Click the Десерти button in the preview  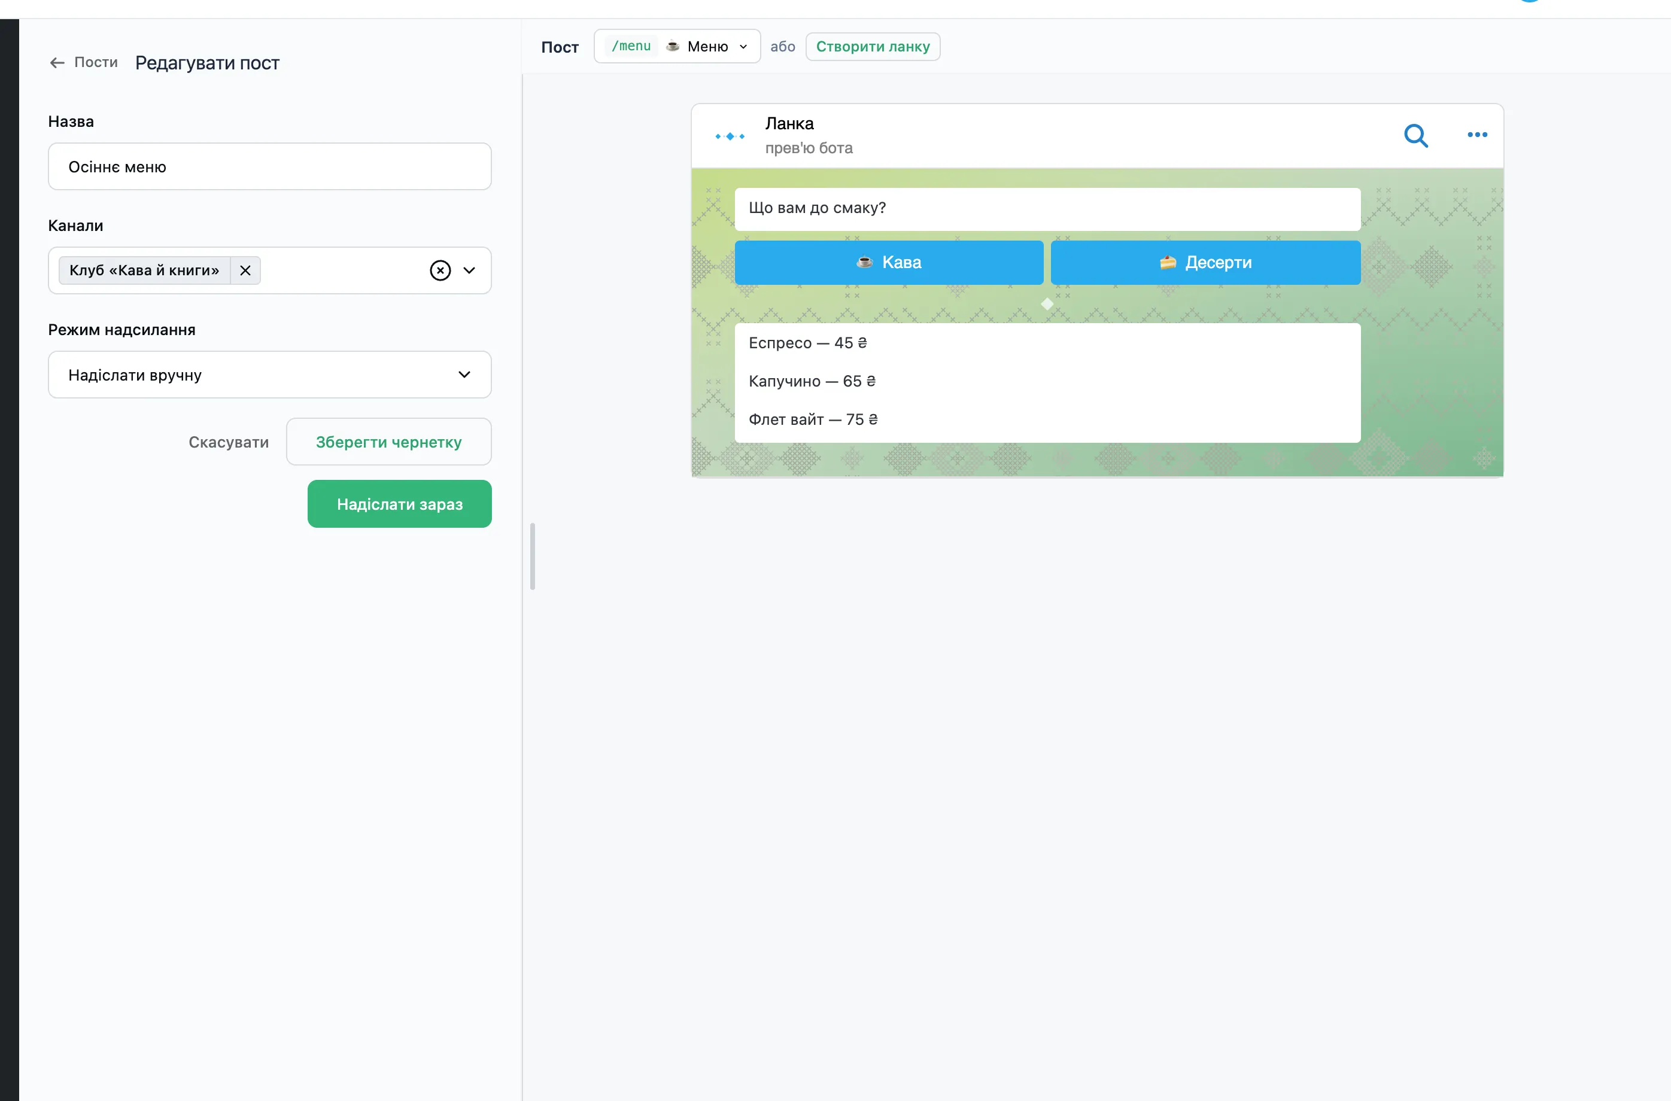coord(1205,263)
